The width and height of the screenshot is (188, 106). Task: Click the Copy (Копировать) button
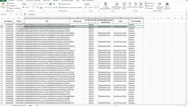[x=11, y=6]
